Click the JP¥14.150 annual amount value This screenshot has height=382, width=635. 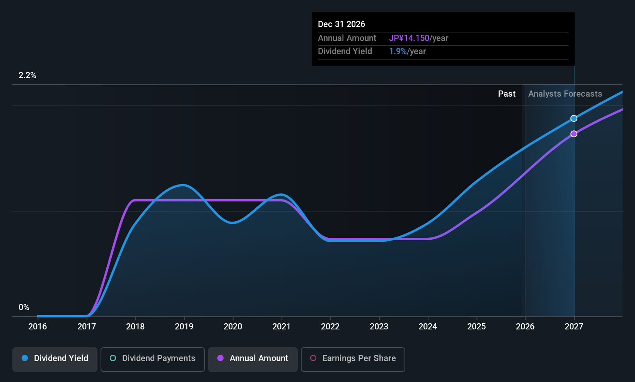coord(409,38)
